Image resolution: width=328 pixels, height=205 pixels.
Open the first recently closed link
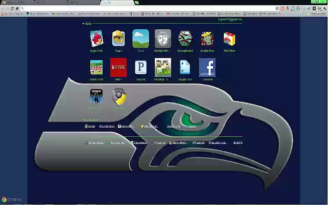tap(94, 142)
